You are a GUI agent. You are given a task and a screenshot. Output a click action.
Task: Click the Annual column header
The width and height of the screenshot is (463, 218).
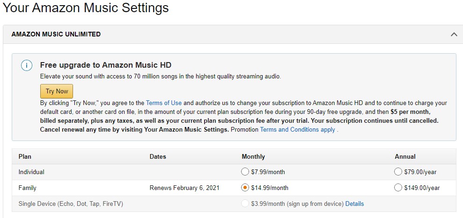(405, 156)
